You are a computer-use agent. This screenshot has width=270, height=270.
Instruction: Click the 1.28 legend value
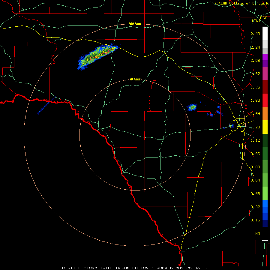[x=255, y=127]
